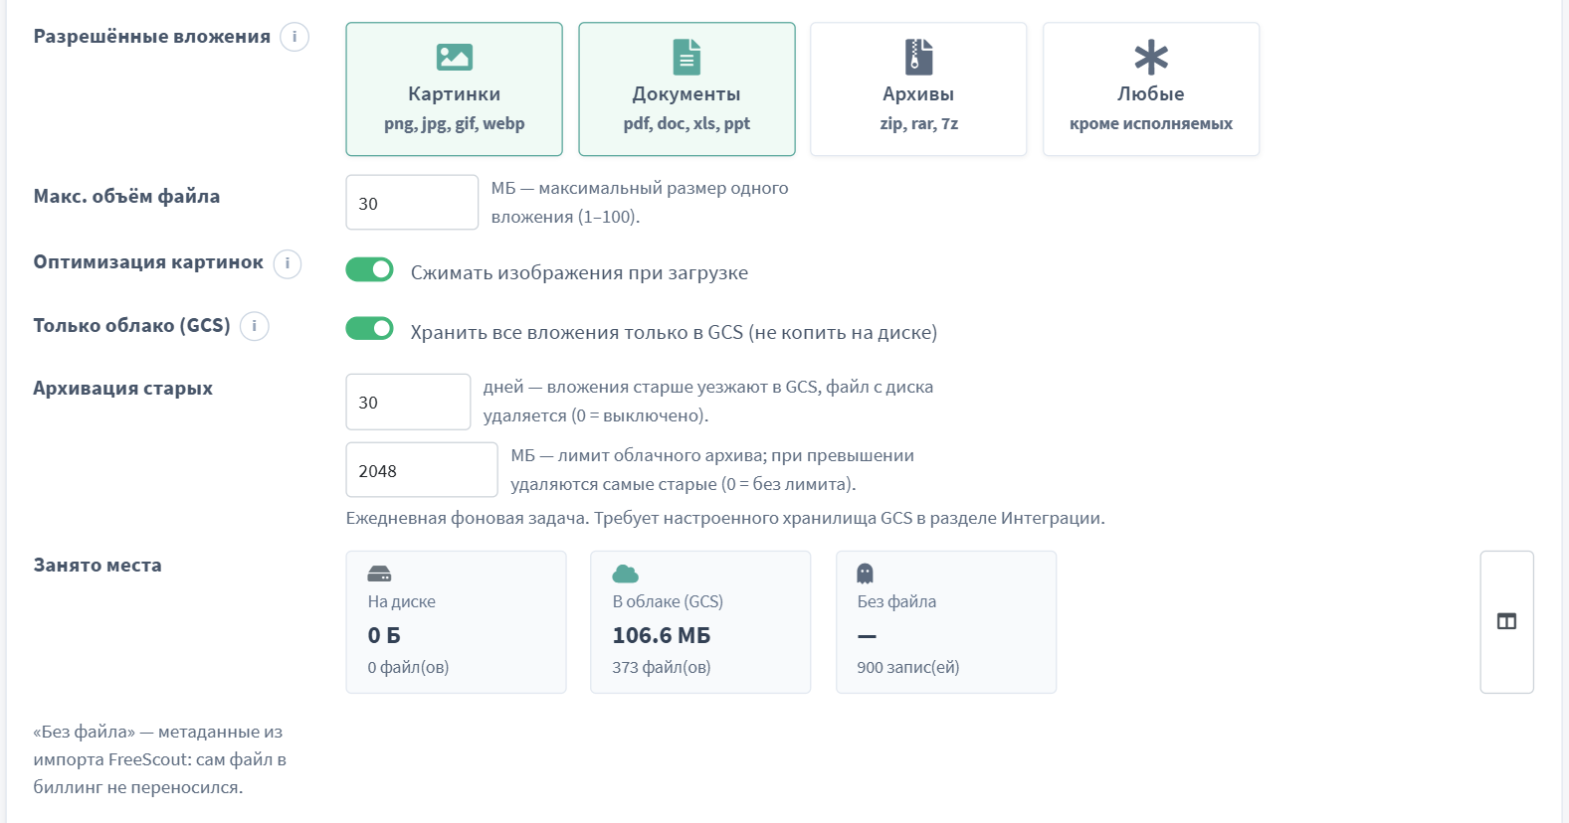1569x823 pixels.
Task: Click the Ежедневная фоновая задача note text
Action: pos(725,518)
